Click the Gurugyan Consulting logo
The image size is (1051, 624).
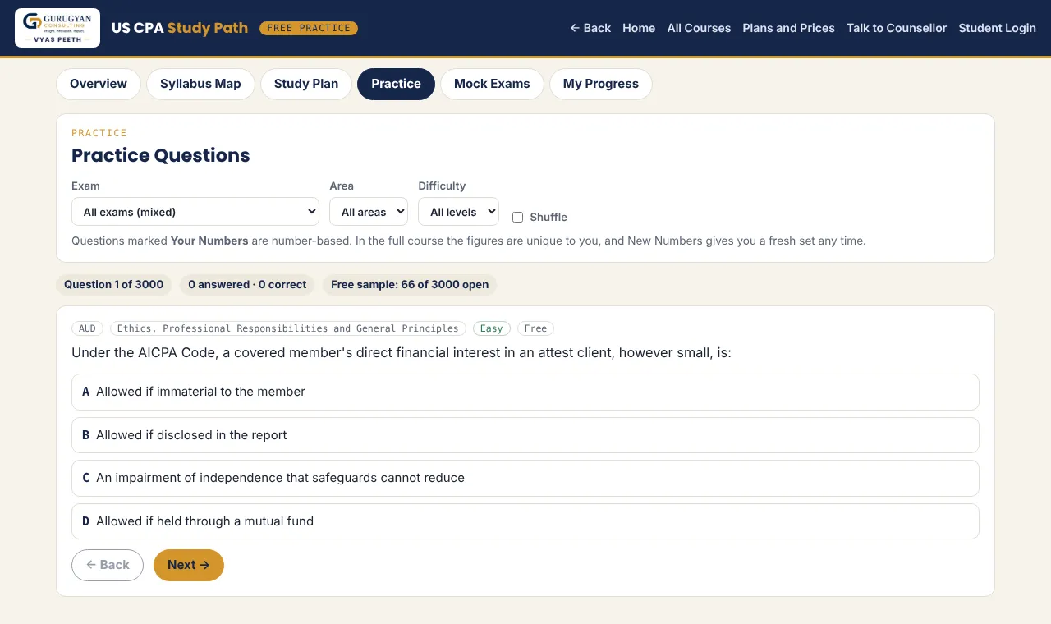point(57,28)
